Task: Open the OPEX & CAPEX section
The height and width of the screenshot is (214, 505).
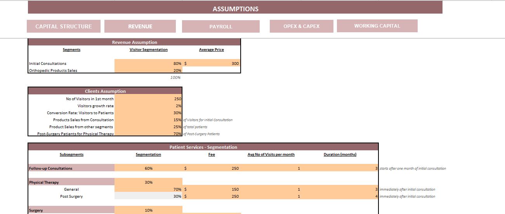Action: [301, 26]
